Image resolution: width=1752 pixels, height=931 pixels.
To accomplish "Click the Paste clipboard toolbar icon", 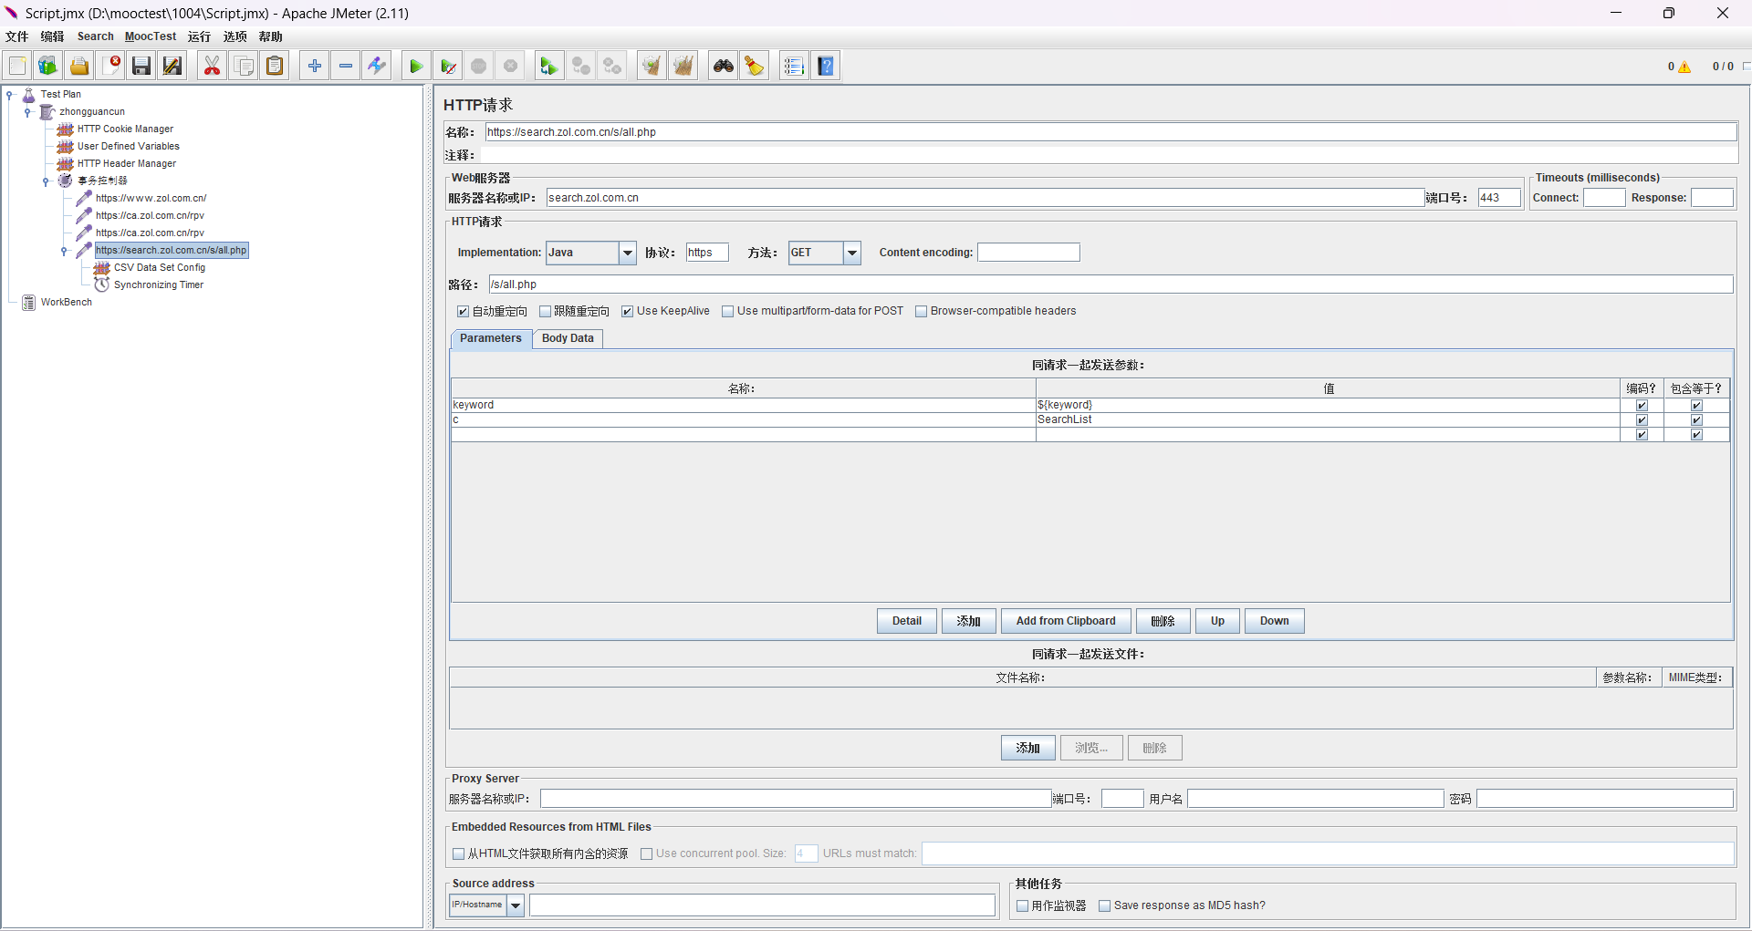I will coord(275,66).
